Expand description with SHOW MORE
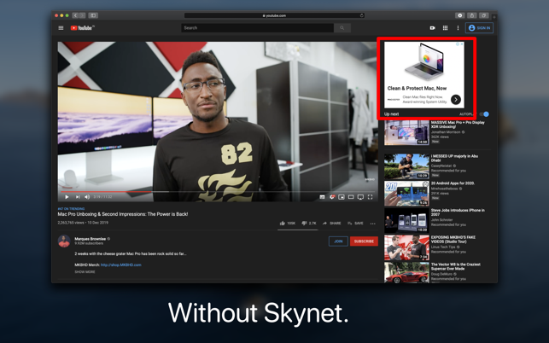The height and width of the screenshot is (343, 549). click(85, 272)
